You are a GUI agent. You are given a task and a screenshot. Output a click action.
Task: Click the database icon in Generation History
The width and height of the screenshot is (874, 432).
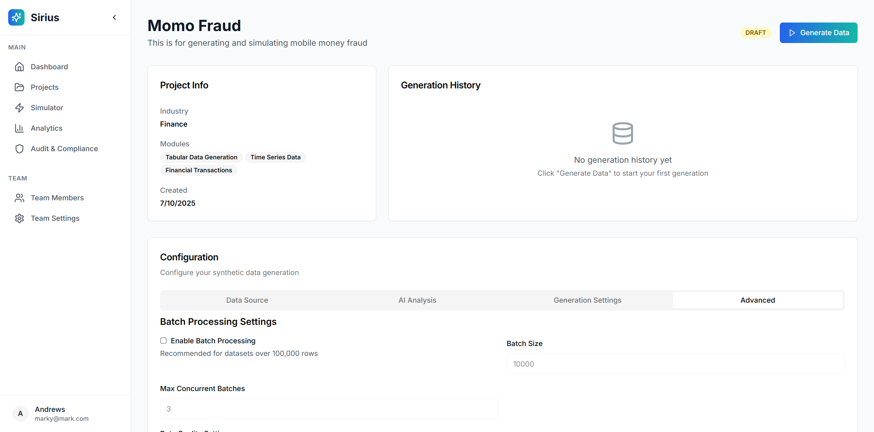pyautogui.click(x=622, y=133)
